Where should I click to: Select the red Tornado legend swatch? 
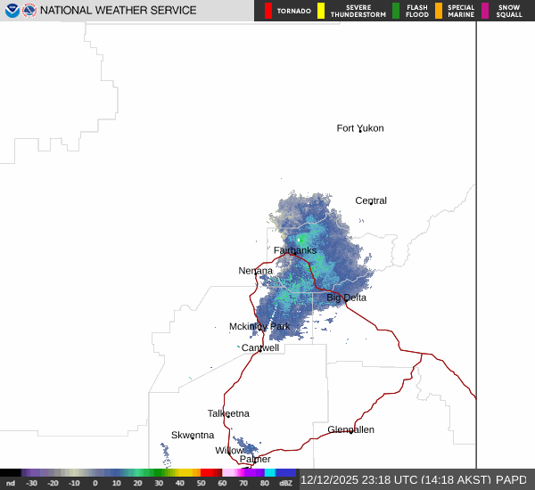point(268,11)
